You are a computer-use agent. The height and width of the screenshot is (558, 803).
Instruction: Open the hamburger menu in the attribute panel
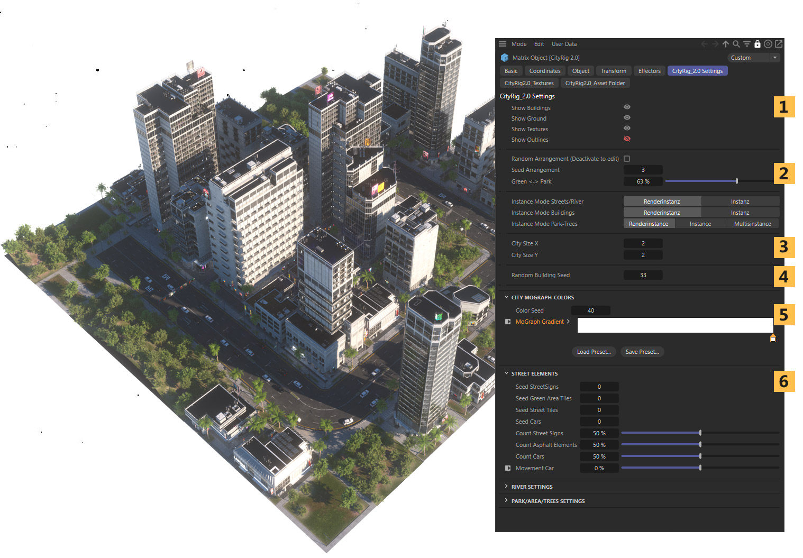(503, 44)
